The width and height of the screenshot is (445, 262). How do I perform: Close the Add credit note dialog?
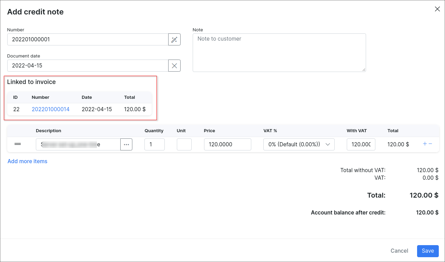point(437,9)
